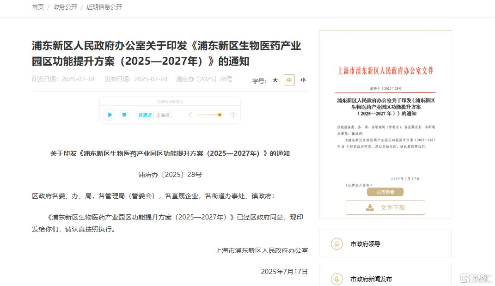Set font size to 中
This screenshot has height=286, width=495.
tap(289, 80)
